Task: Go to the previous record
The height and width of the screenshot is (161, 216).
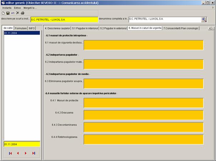Action: (x=18, y=153)
